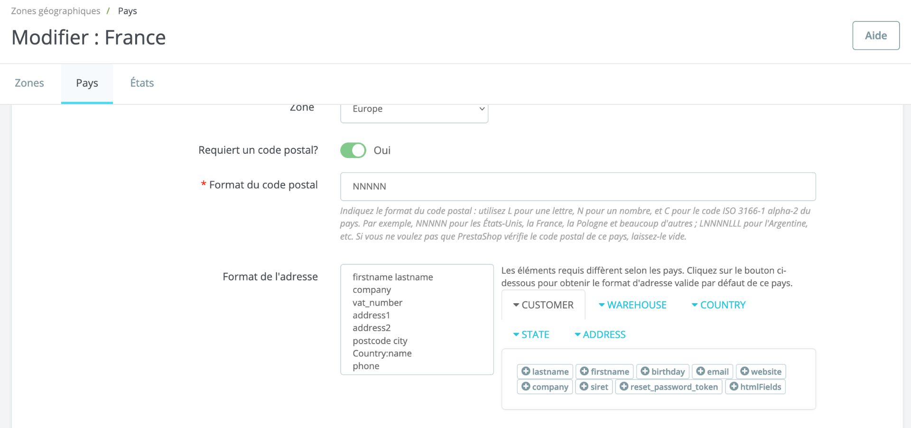Click the 'Requiert un code postal?' label
911x428 pixels.
(x=258, y=150)
